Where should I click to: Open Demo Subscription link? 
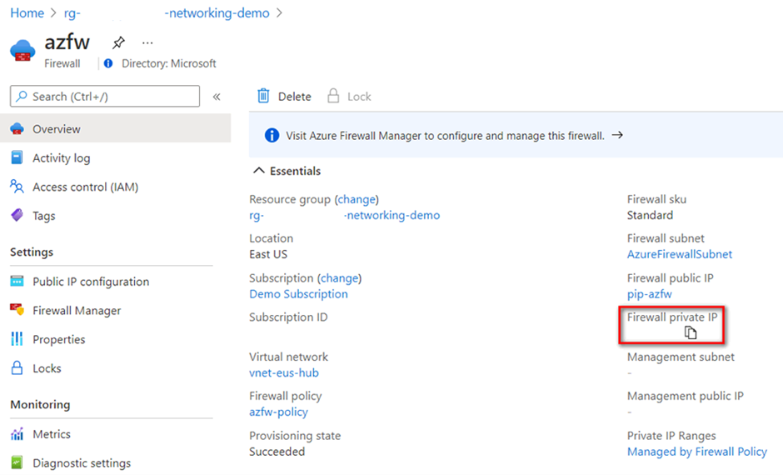click(298, 294)
